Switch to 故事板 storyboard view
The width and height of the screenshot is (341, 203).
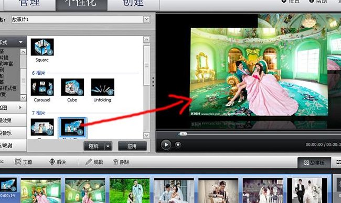pos(314,163)
